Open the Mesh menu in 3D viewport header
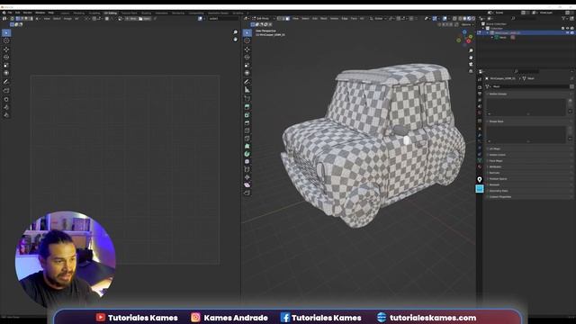576x324 pixels. coord(324,18)
